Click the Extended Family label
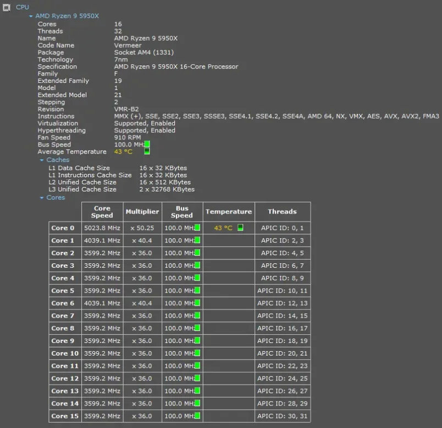The image size is (442, 428). pyautogui.click(x=63, y=81)
